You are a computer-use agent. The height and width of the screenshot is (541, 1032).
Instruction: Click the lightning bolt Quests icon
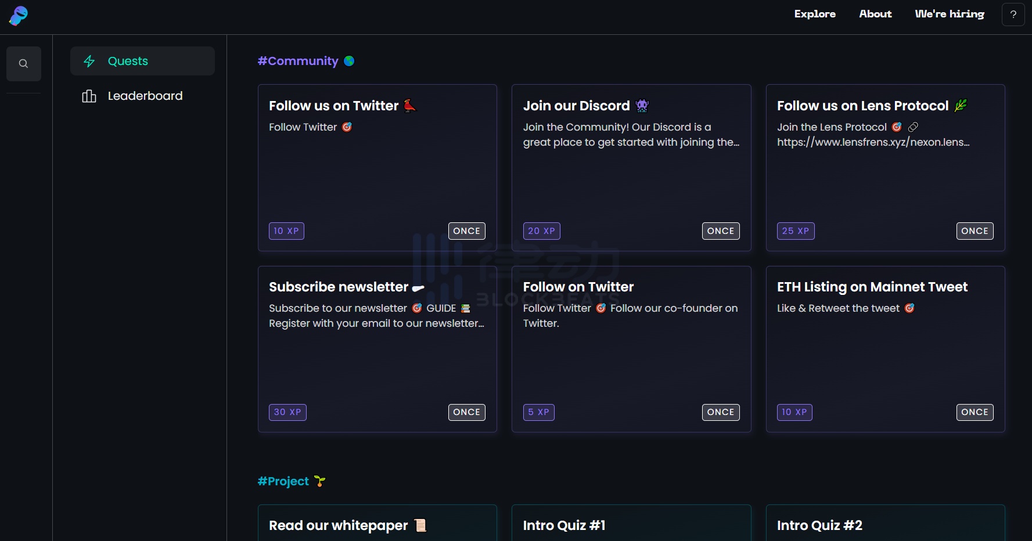89,61
